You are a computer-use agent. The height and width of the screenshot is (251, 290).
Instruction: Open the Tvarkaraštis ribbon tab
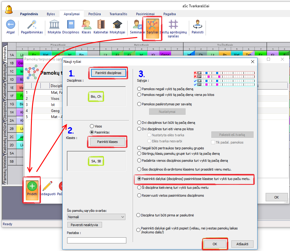(x=118, y=14)
